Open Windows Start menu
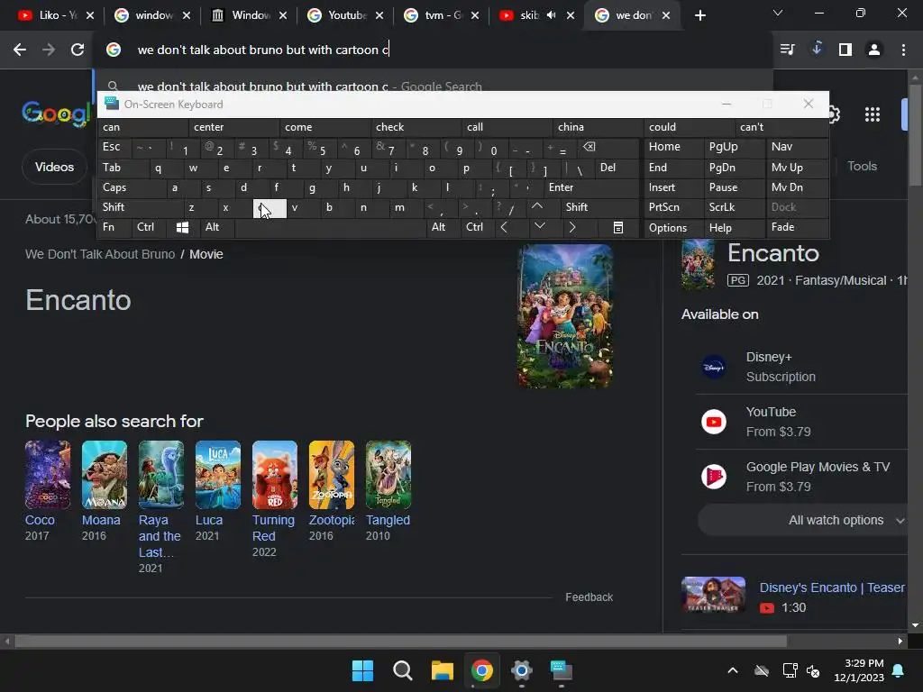The width and height of the screenshot is (923, 692). [x=362, y=670]
